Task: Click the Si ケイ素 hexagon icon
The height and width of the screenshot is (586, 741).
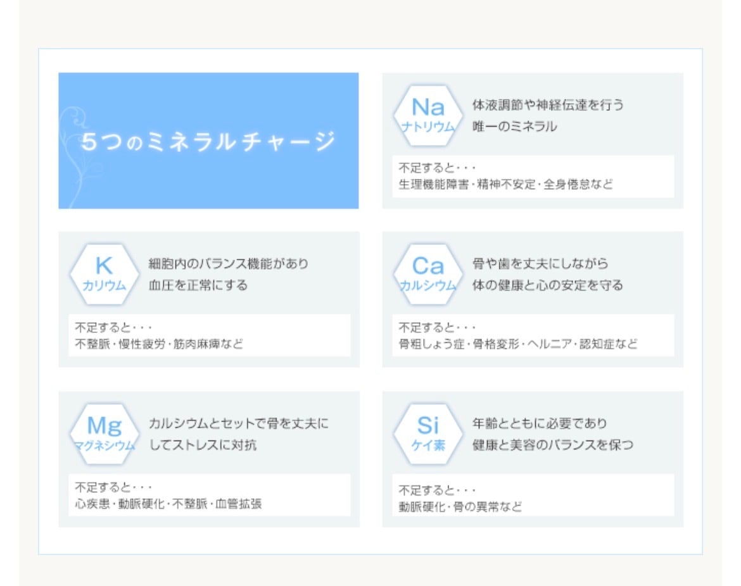Action: click(427, 434)
